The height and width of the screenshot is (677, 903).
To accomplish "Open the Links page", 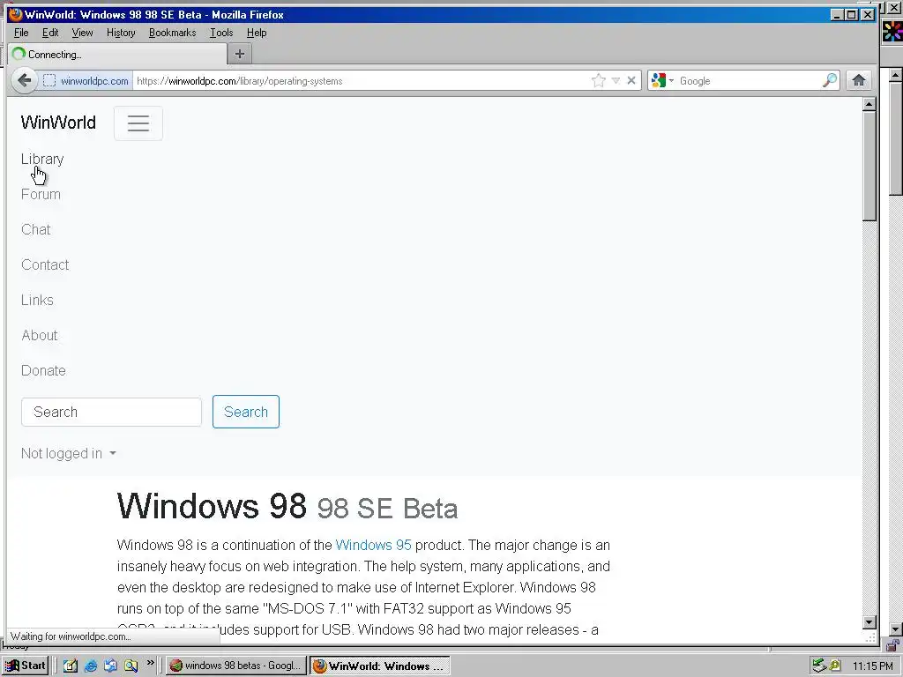I will 37,300.
